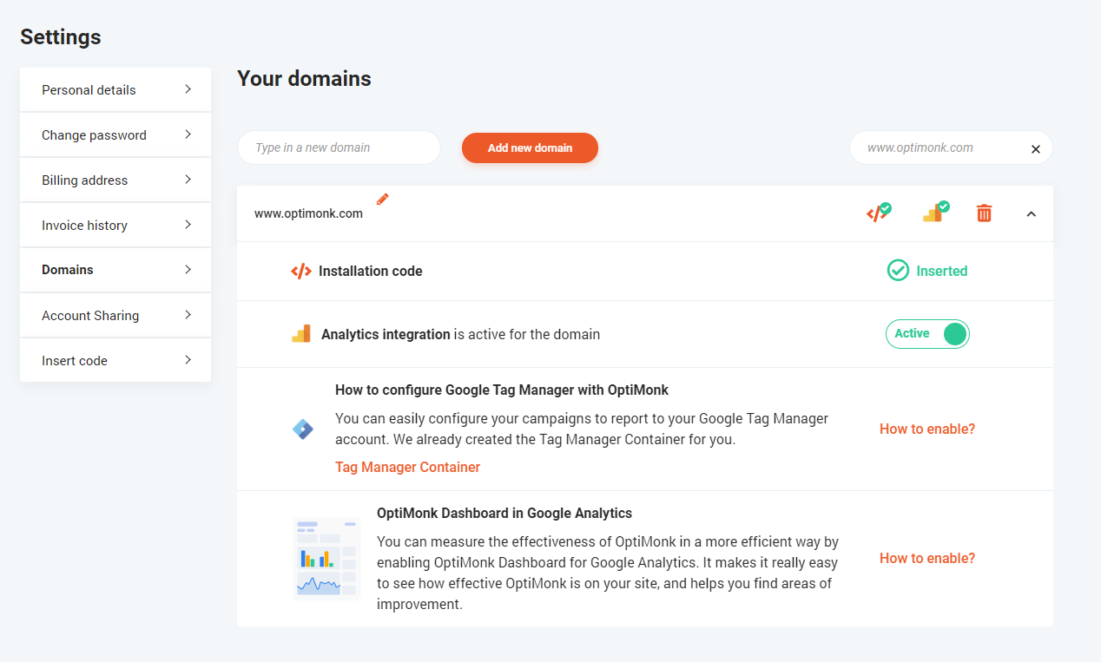Click How to enable for Google Analytics Dashboard
The image size is (1101, 662).
point(927,558)
